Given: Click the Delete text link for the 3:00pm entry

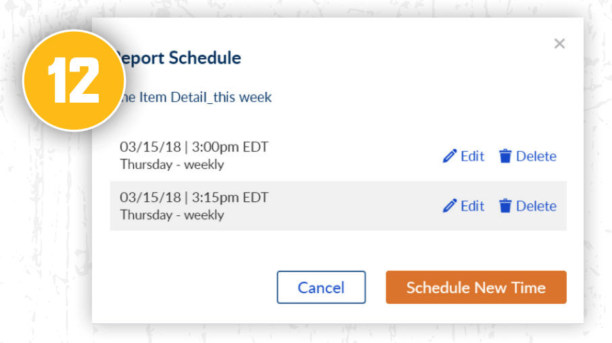Looking at the screenshot, I should point(536,156).
